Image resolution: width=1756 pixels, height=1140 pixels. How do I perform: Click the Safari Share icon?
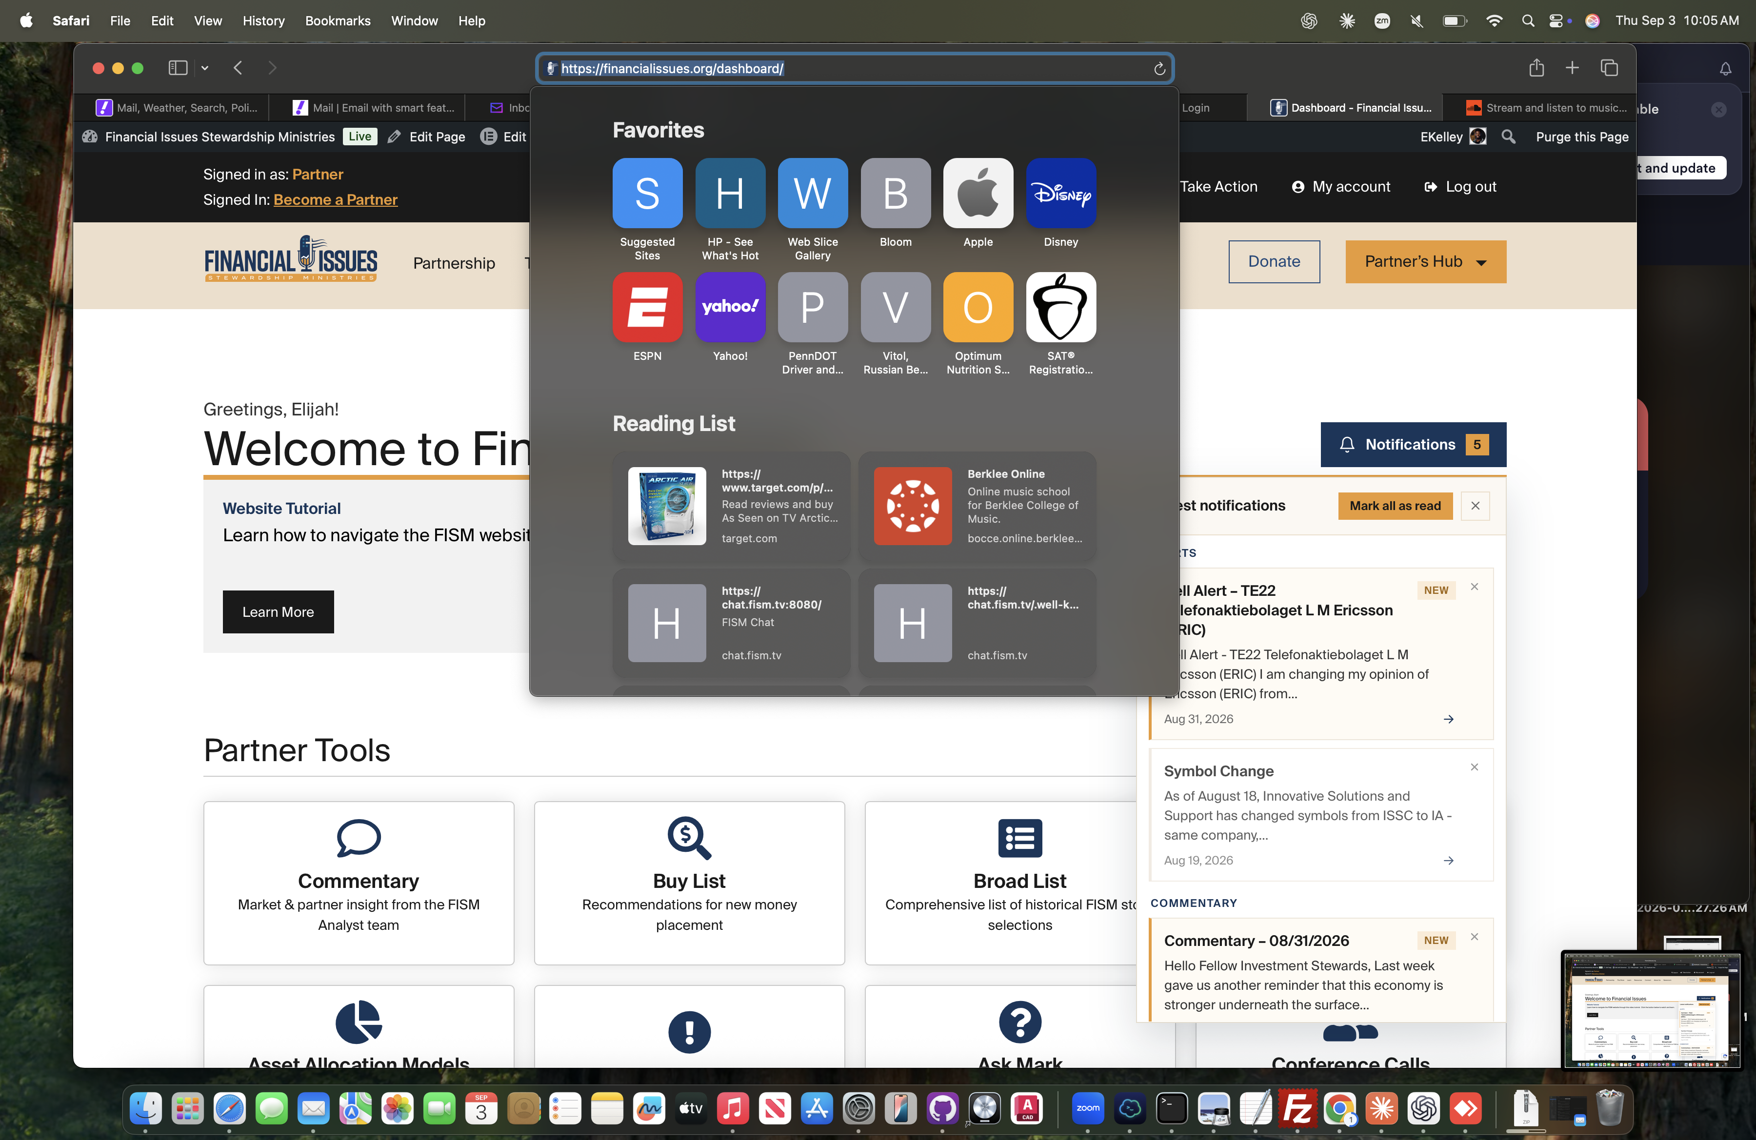1536,68
